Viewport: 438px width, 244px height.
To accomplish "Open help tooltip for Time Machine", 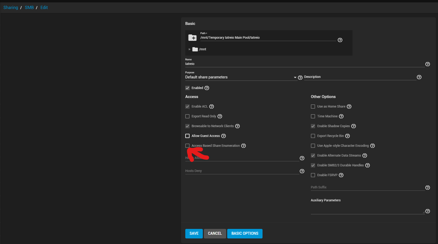I will 341,116.
